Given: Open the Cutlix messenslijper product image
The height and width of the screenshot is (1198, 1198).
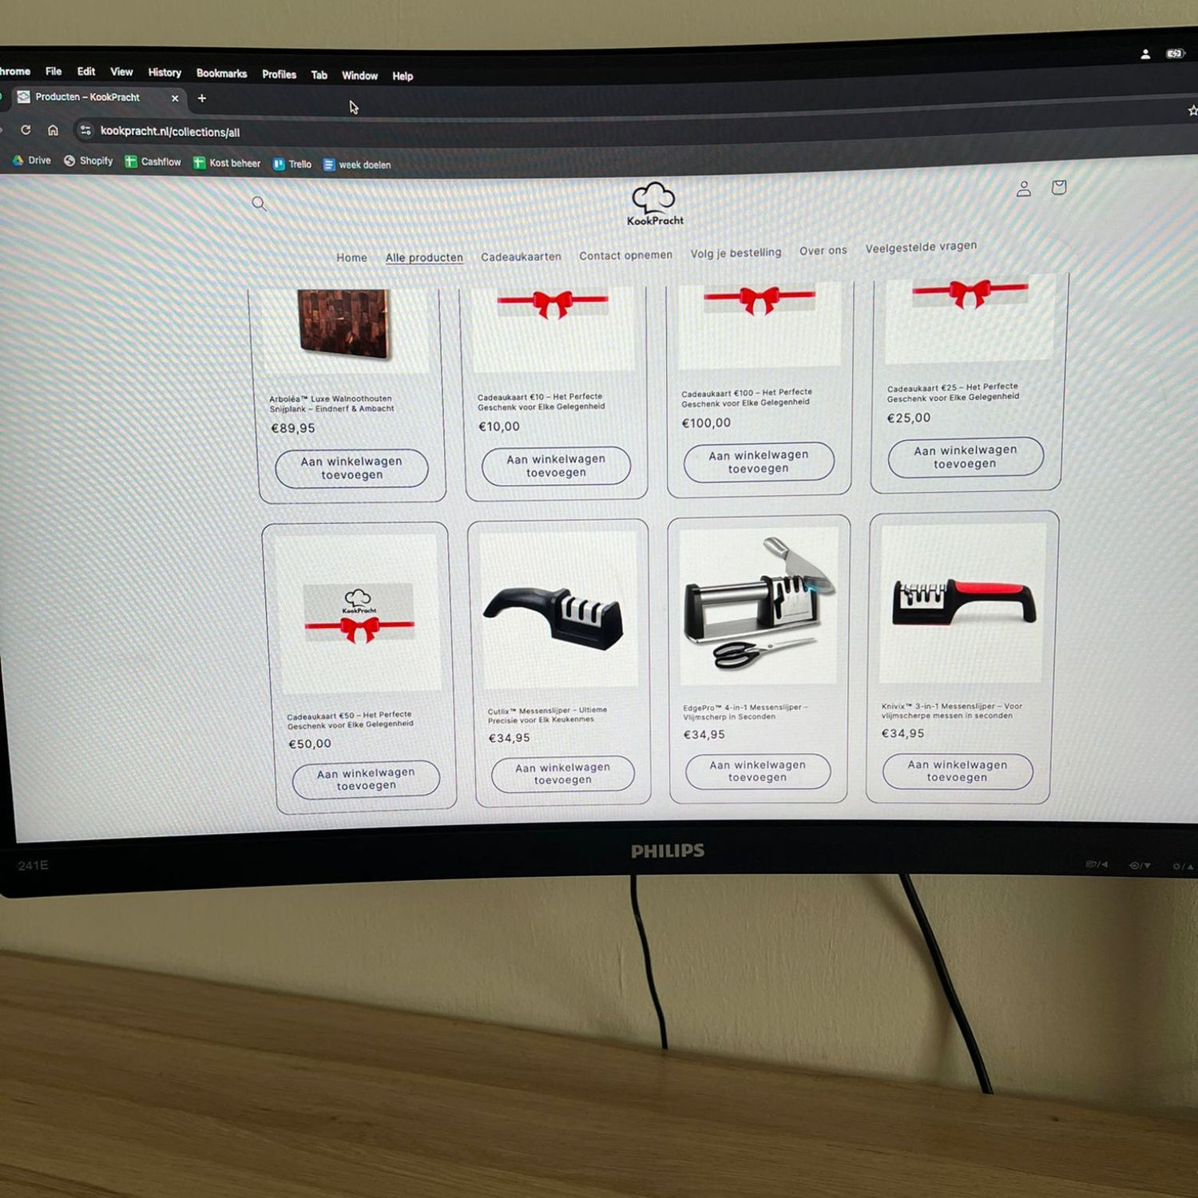Looking at the screenshot, I should click(x=559, y=609).
